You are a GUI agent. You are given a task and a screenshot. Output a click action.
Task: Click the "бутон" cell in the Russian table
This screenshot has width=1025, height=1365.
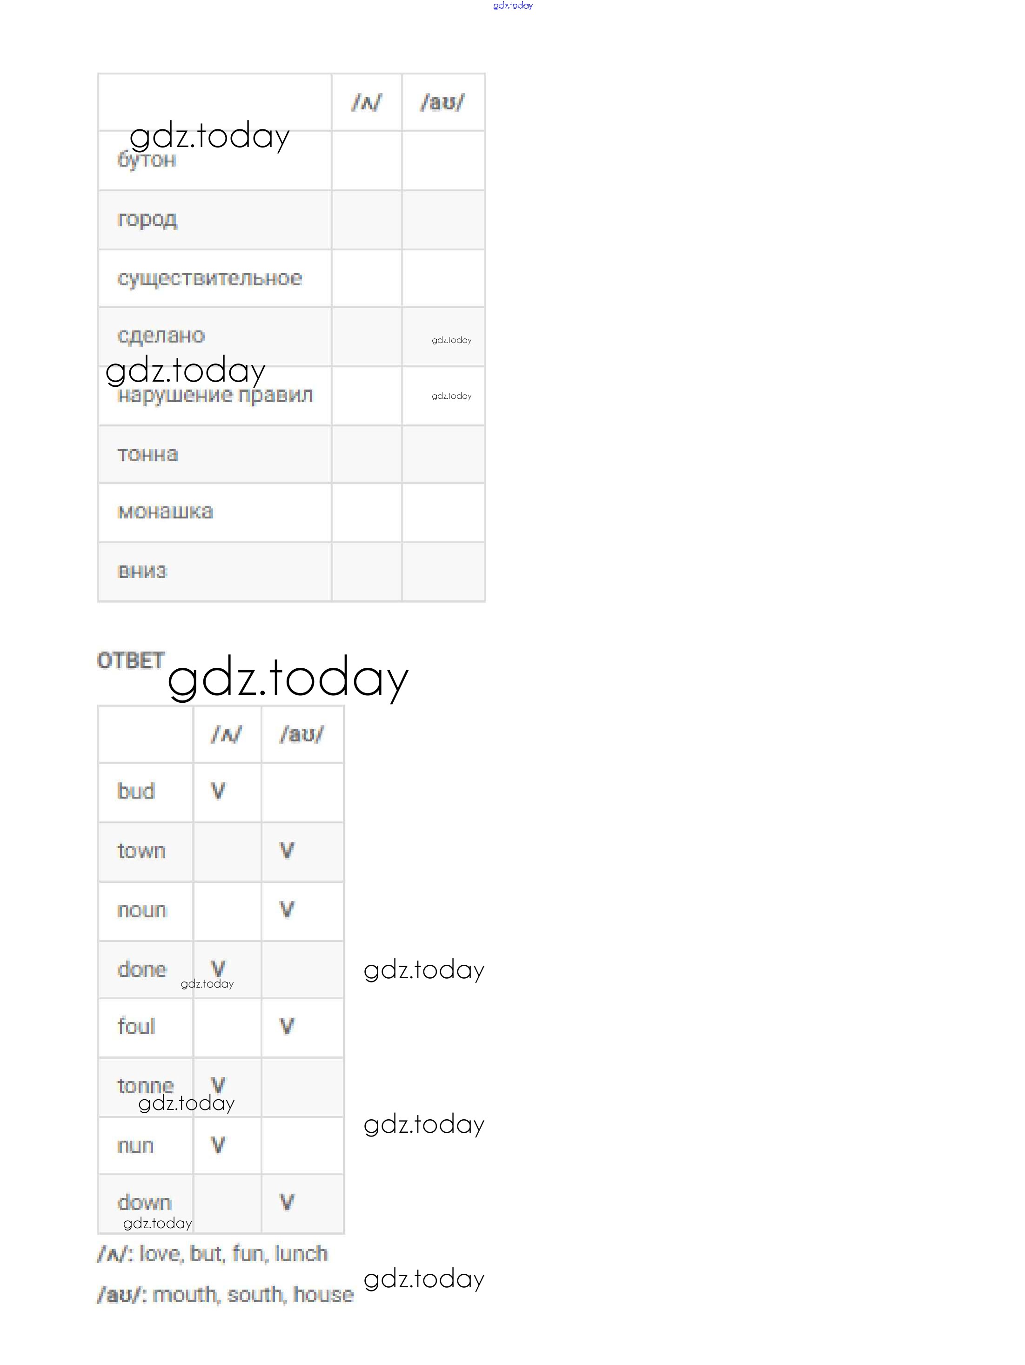tap(147, 160)
